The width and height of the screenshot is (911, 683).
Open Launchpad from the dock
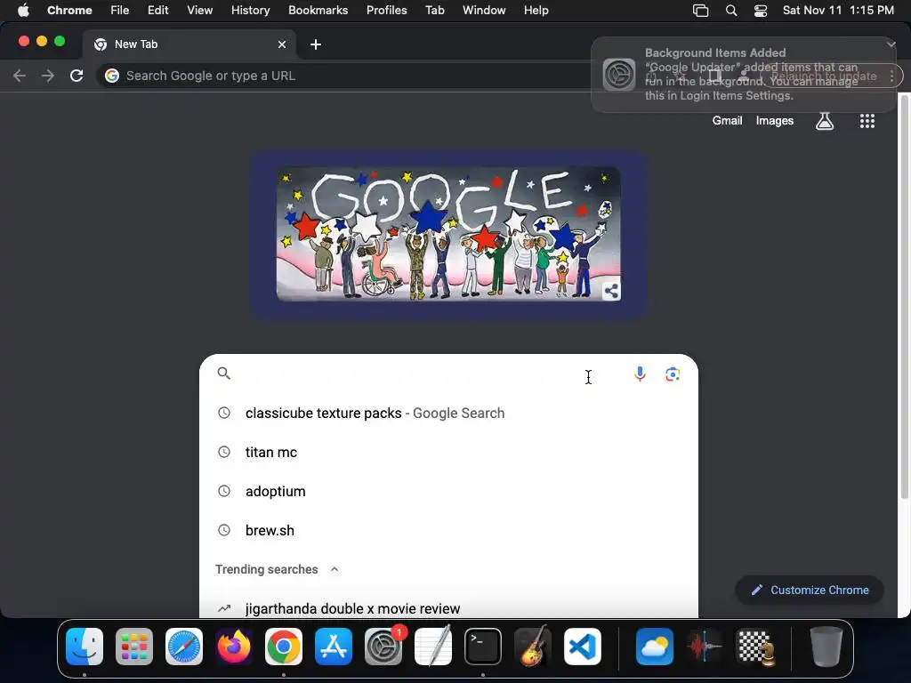[x=134, y=647]
